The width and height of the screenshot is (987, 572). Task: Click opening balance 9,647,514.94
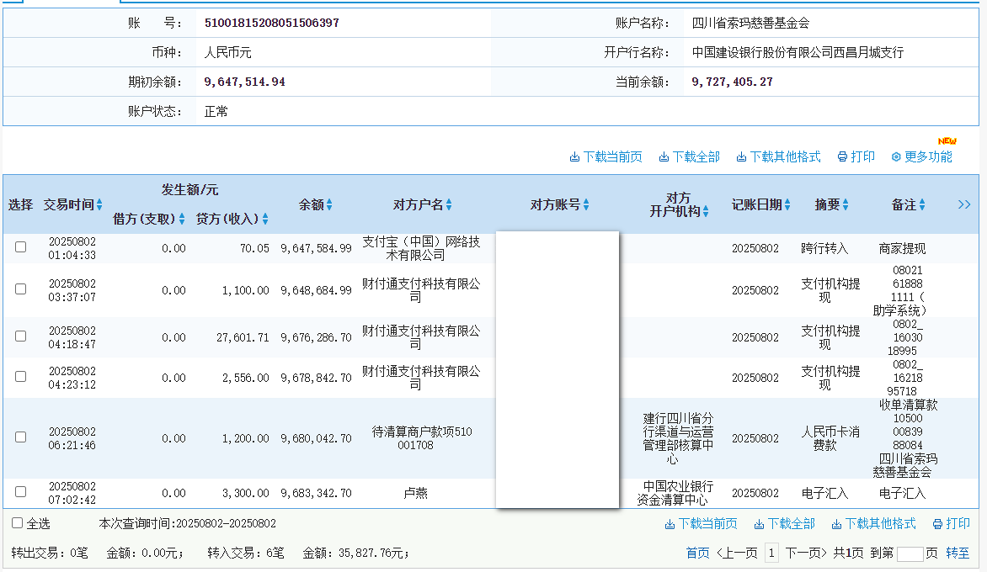(245, 82)
